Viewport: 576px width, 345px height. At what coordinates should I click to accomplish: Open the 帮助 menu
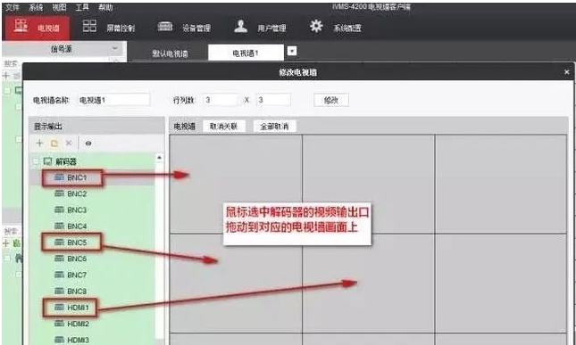click(x=105, y=7)
